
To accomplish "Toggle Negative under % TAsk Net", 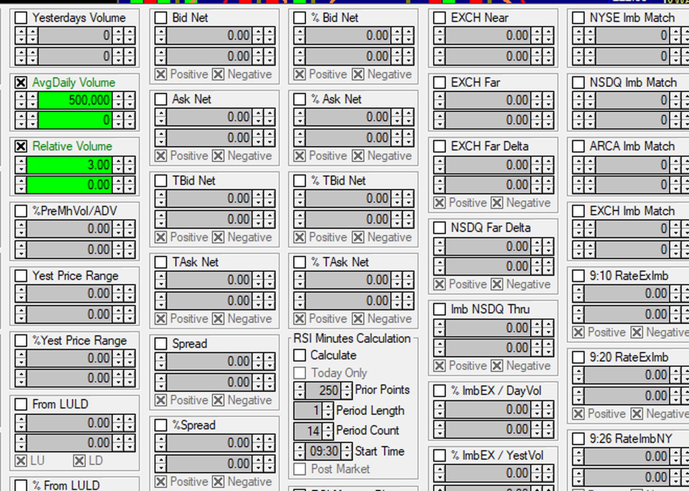I will click(358, 319).
